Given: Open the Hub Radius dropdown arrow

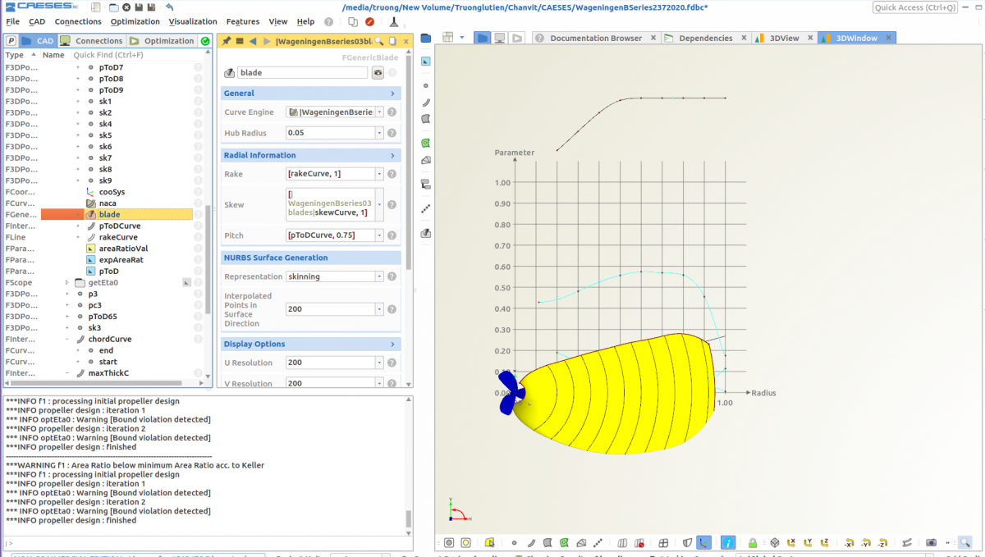Looking at the screenshot, I should click(x=379, y=133).
